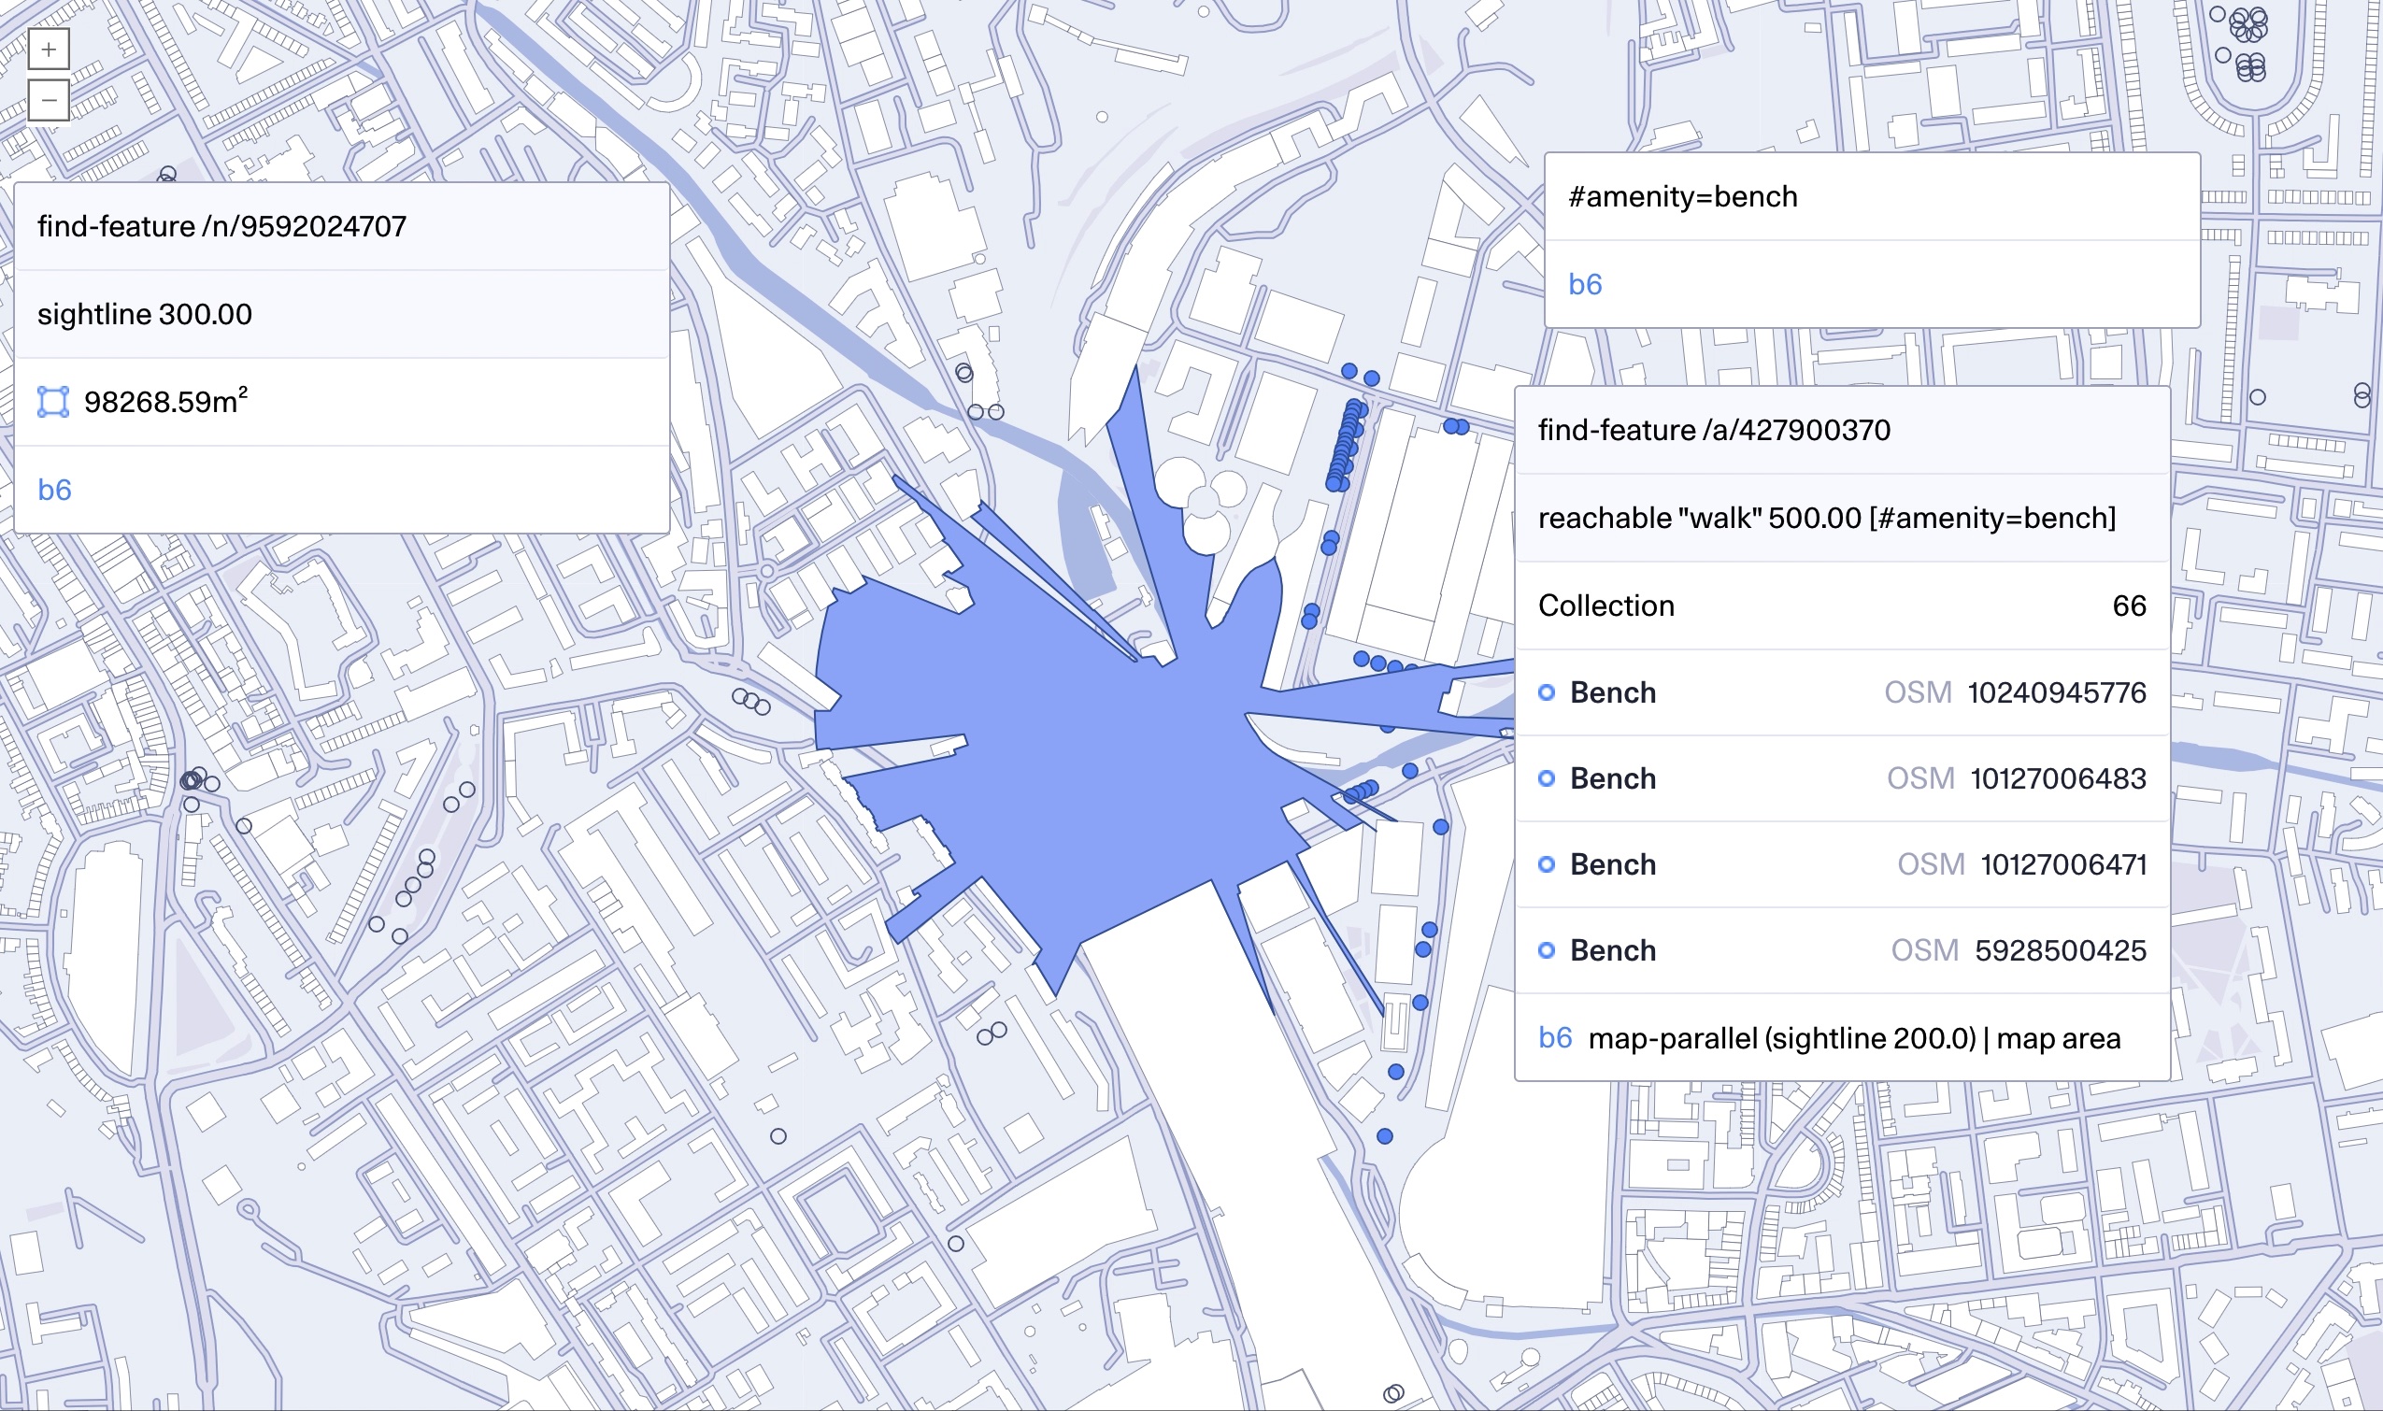This screenshot has height=1411, width=2383.
Task: Expand the Collection 66 row
Action: pyautogui.click(x=1842, y=606)
